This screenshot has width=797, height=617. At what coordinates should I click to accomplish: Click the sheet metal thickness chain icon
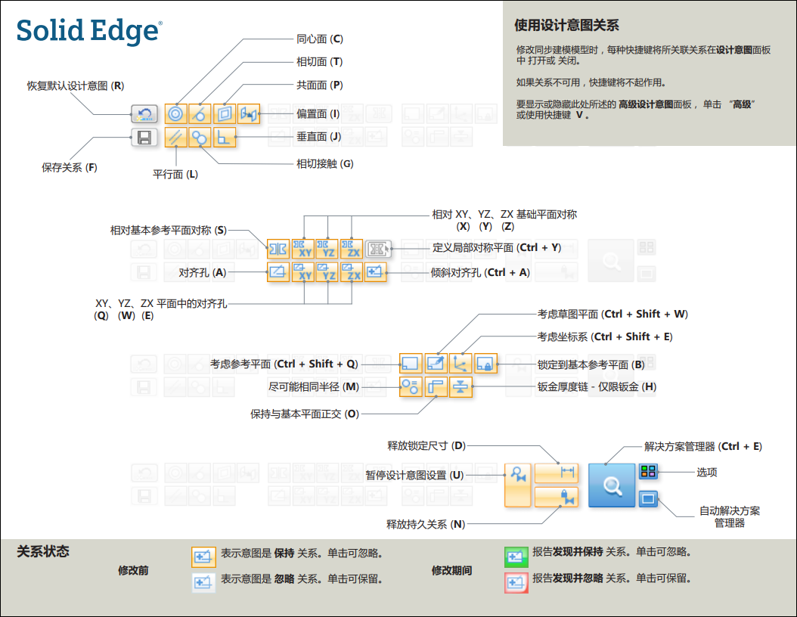point(461,387)
